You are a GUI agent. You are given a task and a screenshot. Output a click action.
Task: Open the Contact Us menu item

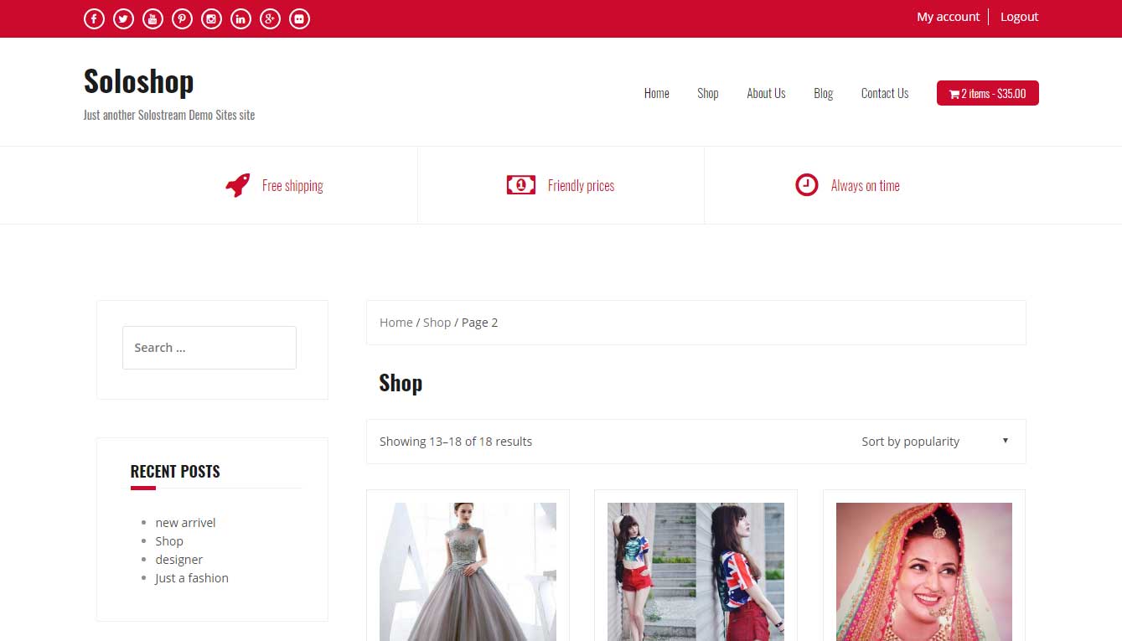click(885, 93)
